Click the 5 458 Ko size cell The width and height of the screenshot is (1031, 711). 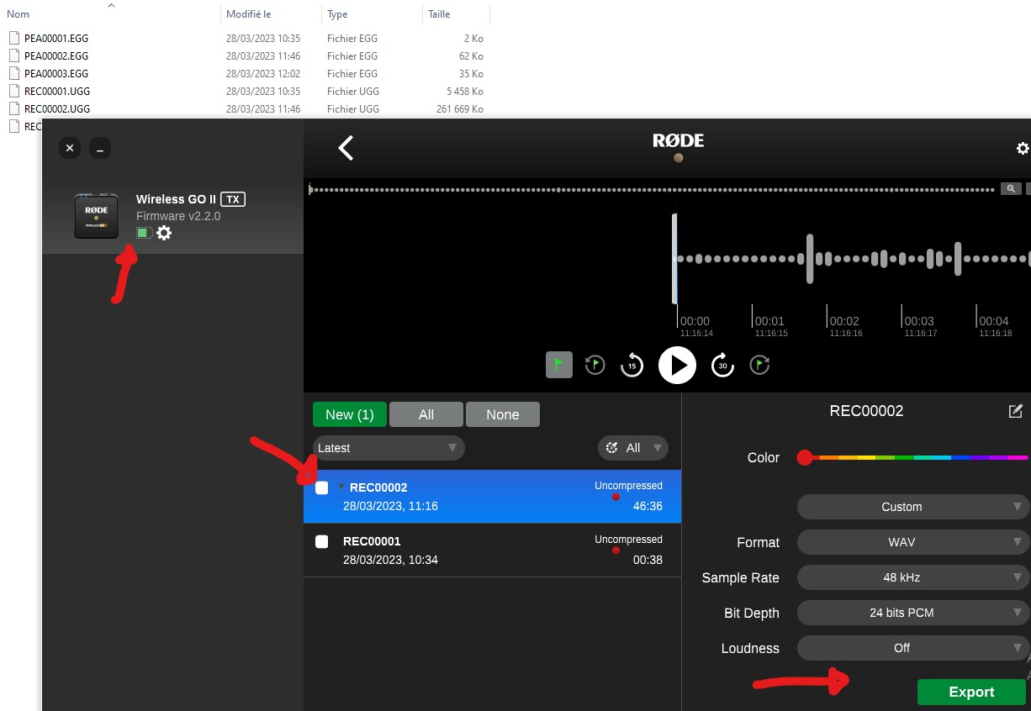click(x=465, y=91)
